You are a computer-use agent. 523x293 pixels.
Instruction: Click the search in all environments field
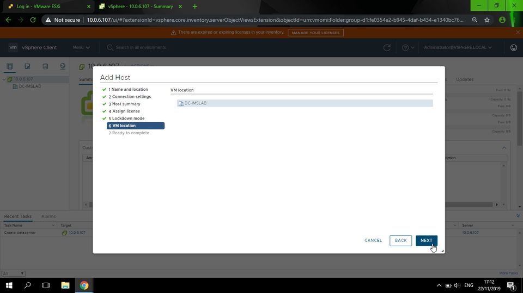coord(141,47)
